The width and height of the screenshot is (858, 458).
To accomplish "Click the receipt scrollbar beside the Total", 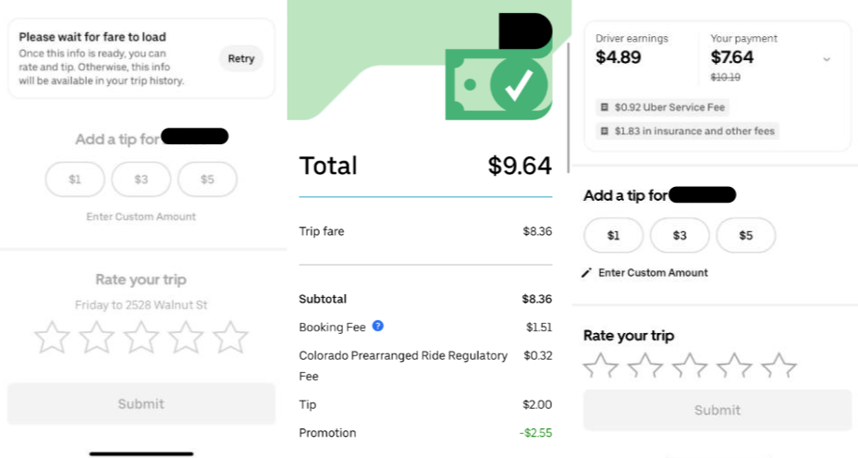I will point(568,102).
